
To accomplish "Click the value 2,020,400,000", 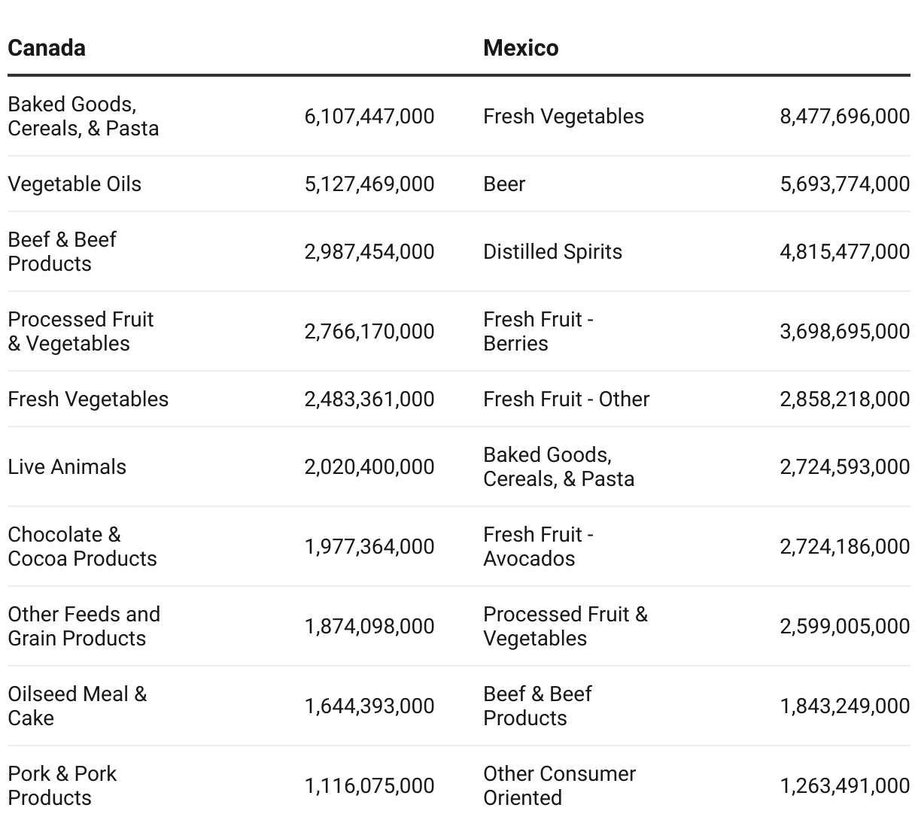I will [x=369, y=467].
